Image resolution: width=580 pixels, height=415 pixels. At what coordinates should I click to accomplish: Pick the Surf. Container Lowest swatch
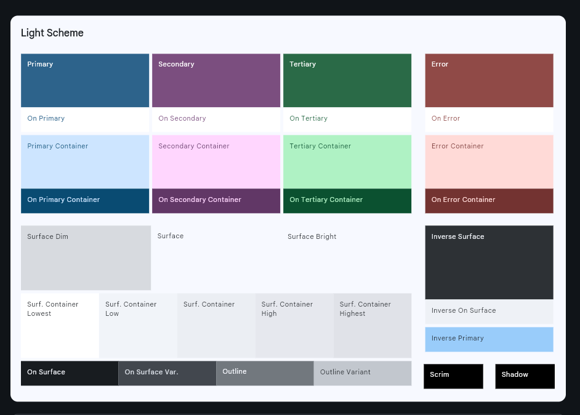pos(60,326)
